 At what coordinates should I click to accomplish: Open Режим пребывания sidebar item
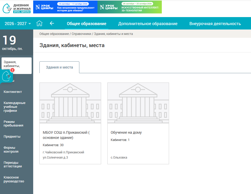(13, 124)
